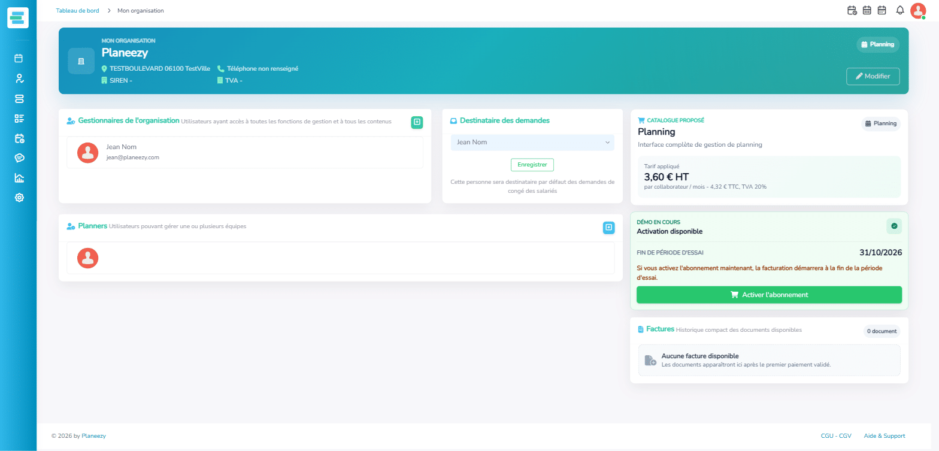Click jean@planeezy.com email text
The image size is (939, 451).
click(x=133, y=158)
